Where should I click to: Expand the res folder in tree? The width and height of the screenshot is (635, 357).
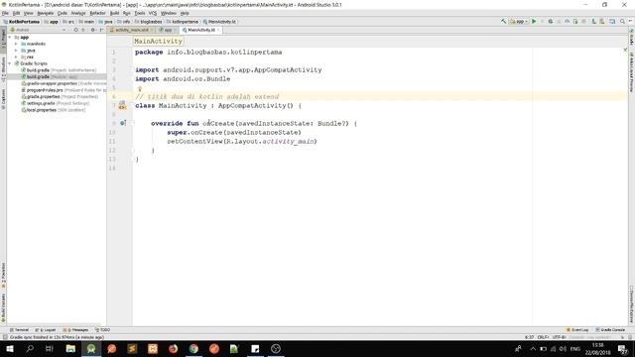pos(16,58)
